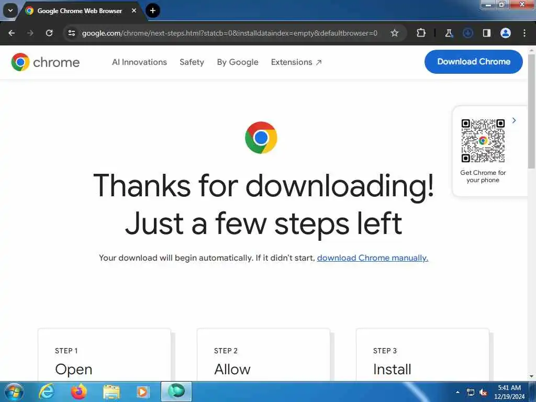Bookmark this page with the star icon
The width and height of the screenshot is (536, 402).
coord(395,33)
